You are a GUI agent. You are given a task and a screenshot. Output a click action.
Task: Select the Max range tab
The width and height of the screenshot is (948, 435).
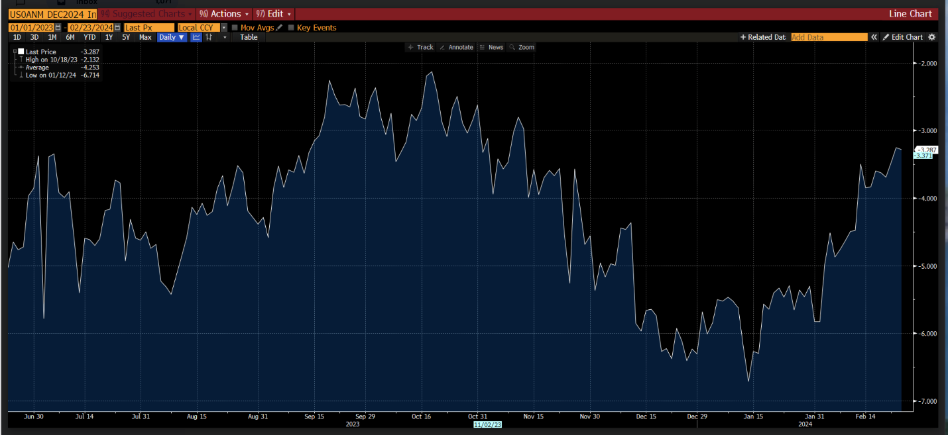(145, 37)
